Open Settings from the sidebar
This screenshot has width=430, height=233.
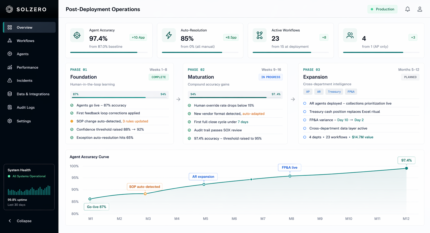(29, 121)
